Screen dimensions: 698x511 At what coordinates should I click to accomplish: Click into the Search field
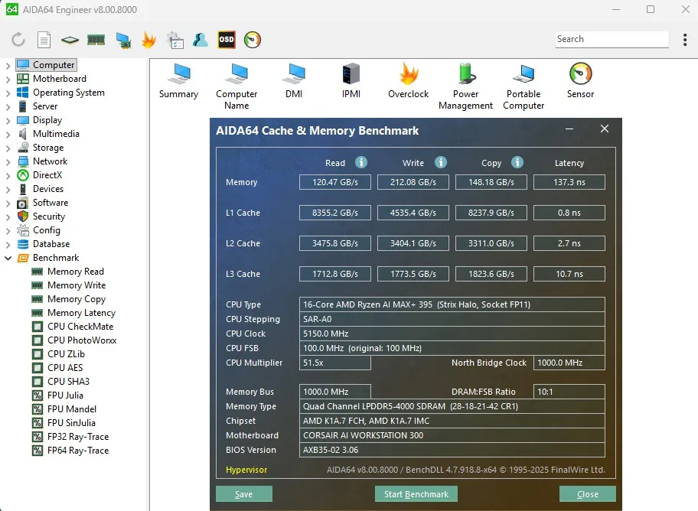click(x=610, y=39)
